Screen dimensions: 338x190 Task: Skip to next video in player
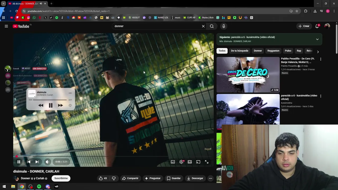[x=37, y=162]
